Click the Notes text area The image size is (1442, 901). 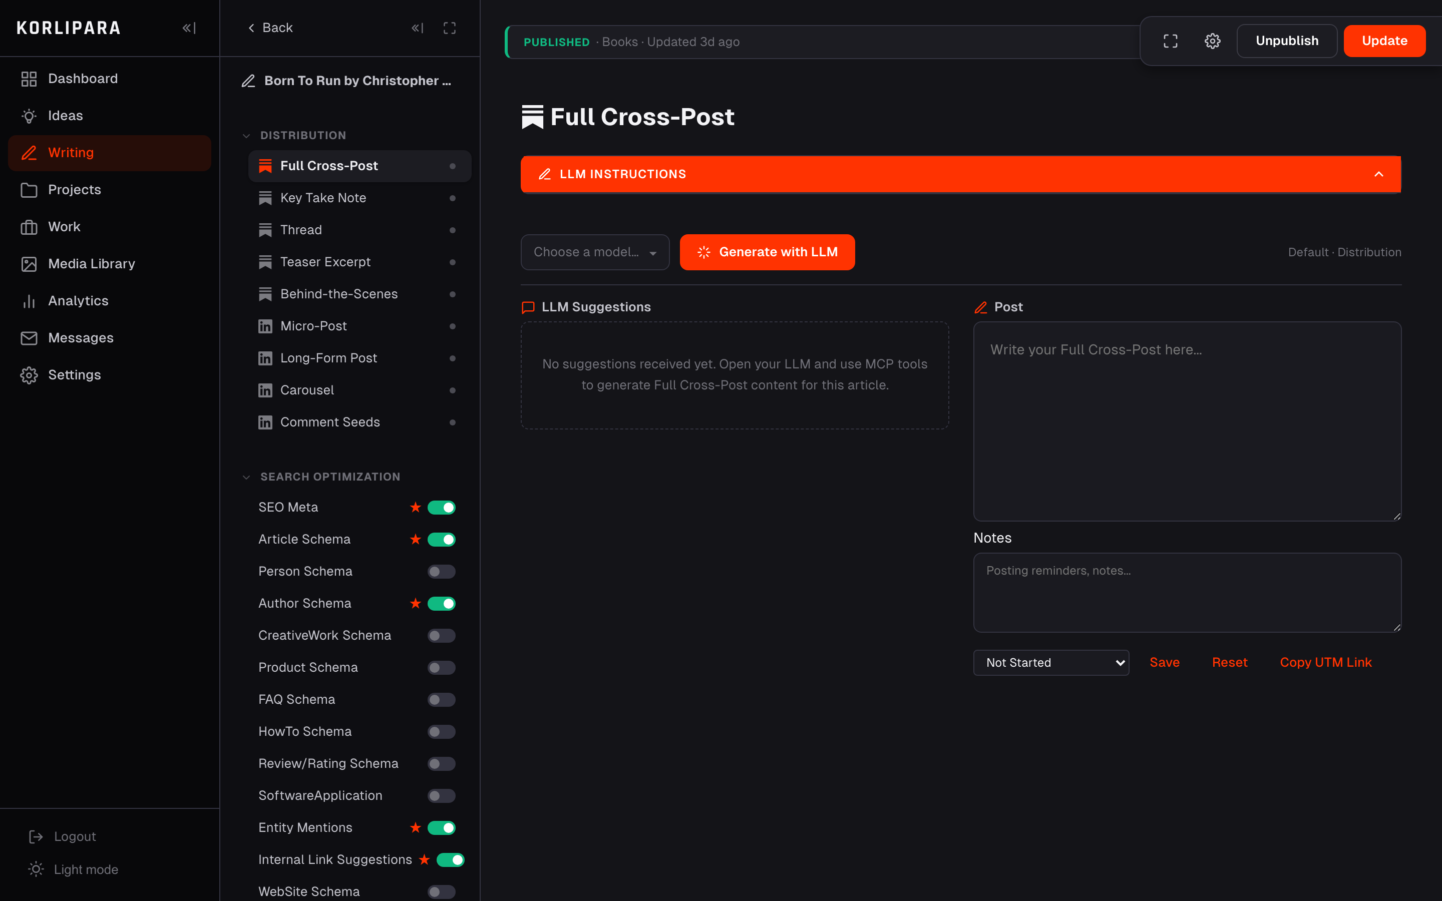pyautogui.click(x=1187, y=592)
